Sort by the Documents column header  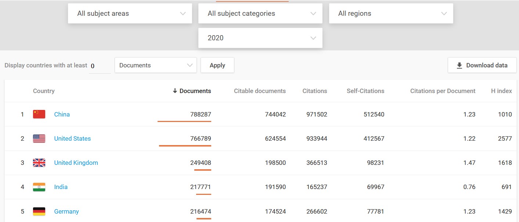coord(192,91)
